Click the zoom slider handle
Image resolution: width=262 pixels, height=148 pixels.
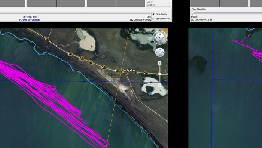159,74
